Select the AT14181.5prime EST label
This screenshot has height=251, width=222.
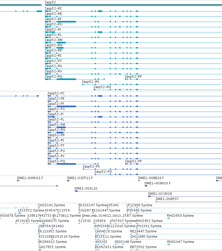click(29, 221)
